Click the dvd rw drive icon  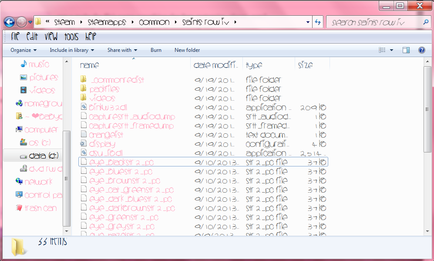point(24,169)
